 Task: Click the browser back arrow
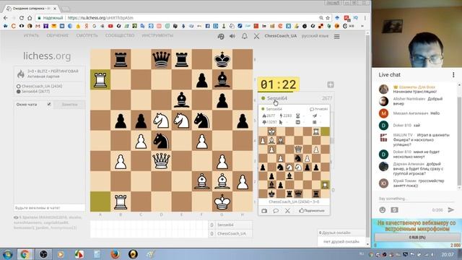click(x=5, y=18)
